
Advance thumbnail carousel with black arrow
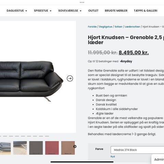pyautogui.click(x=75, y=147)
